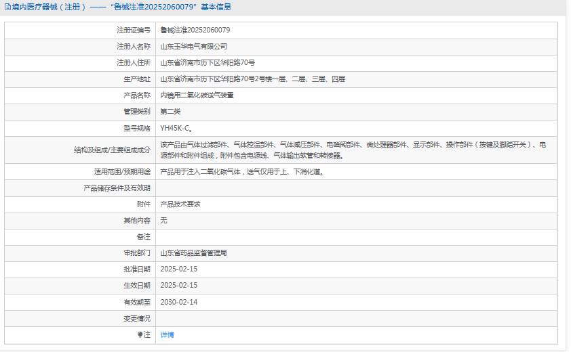Click the 产品储存条件及有效期 label

[117, 188]
